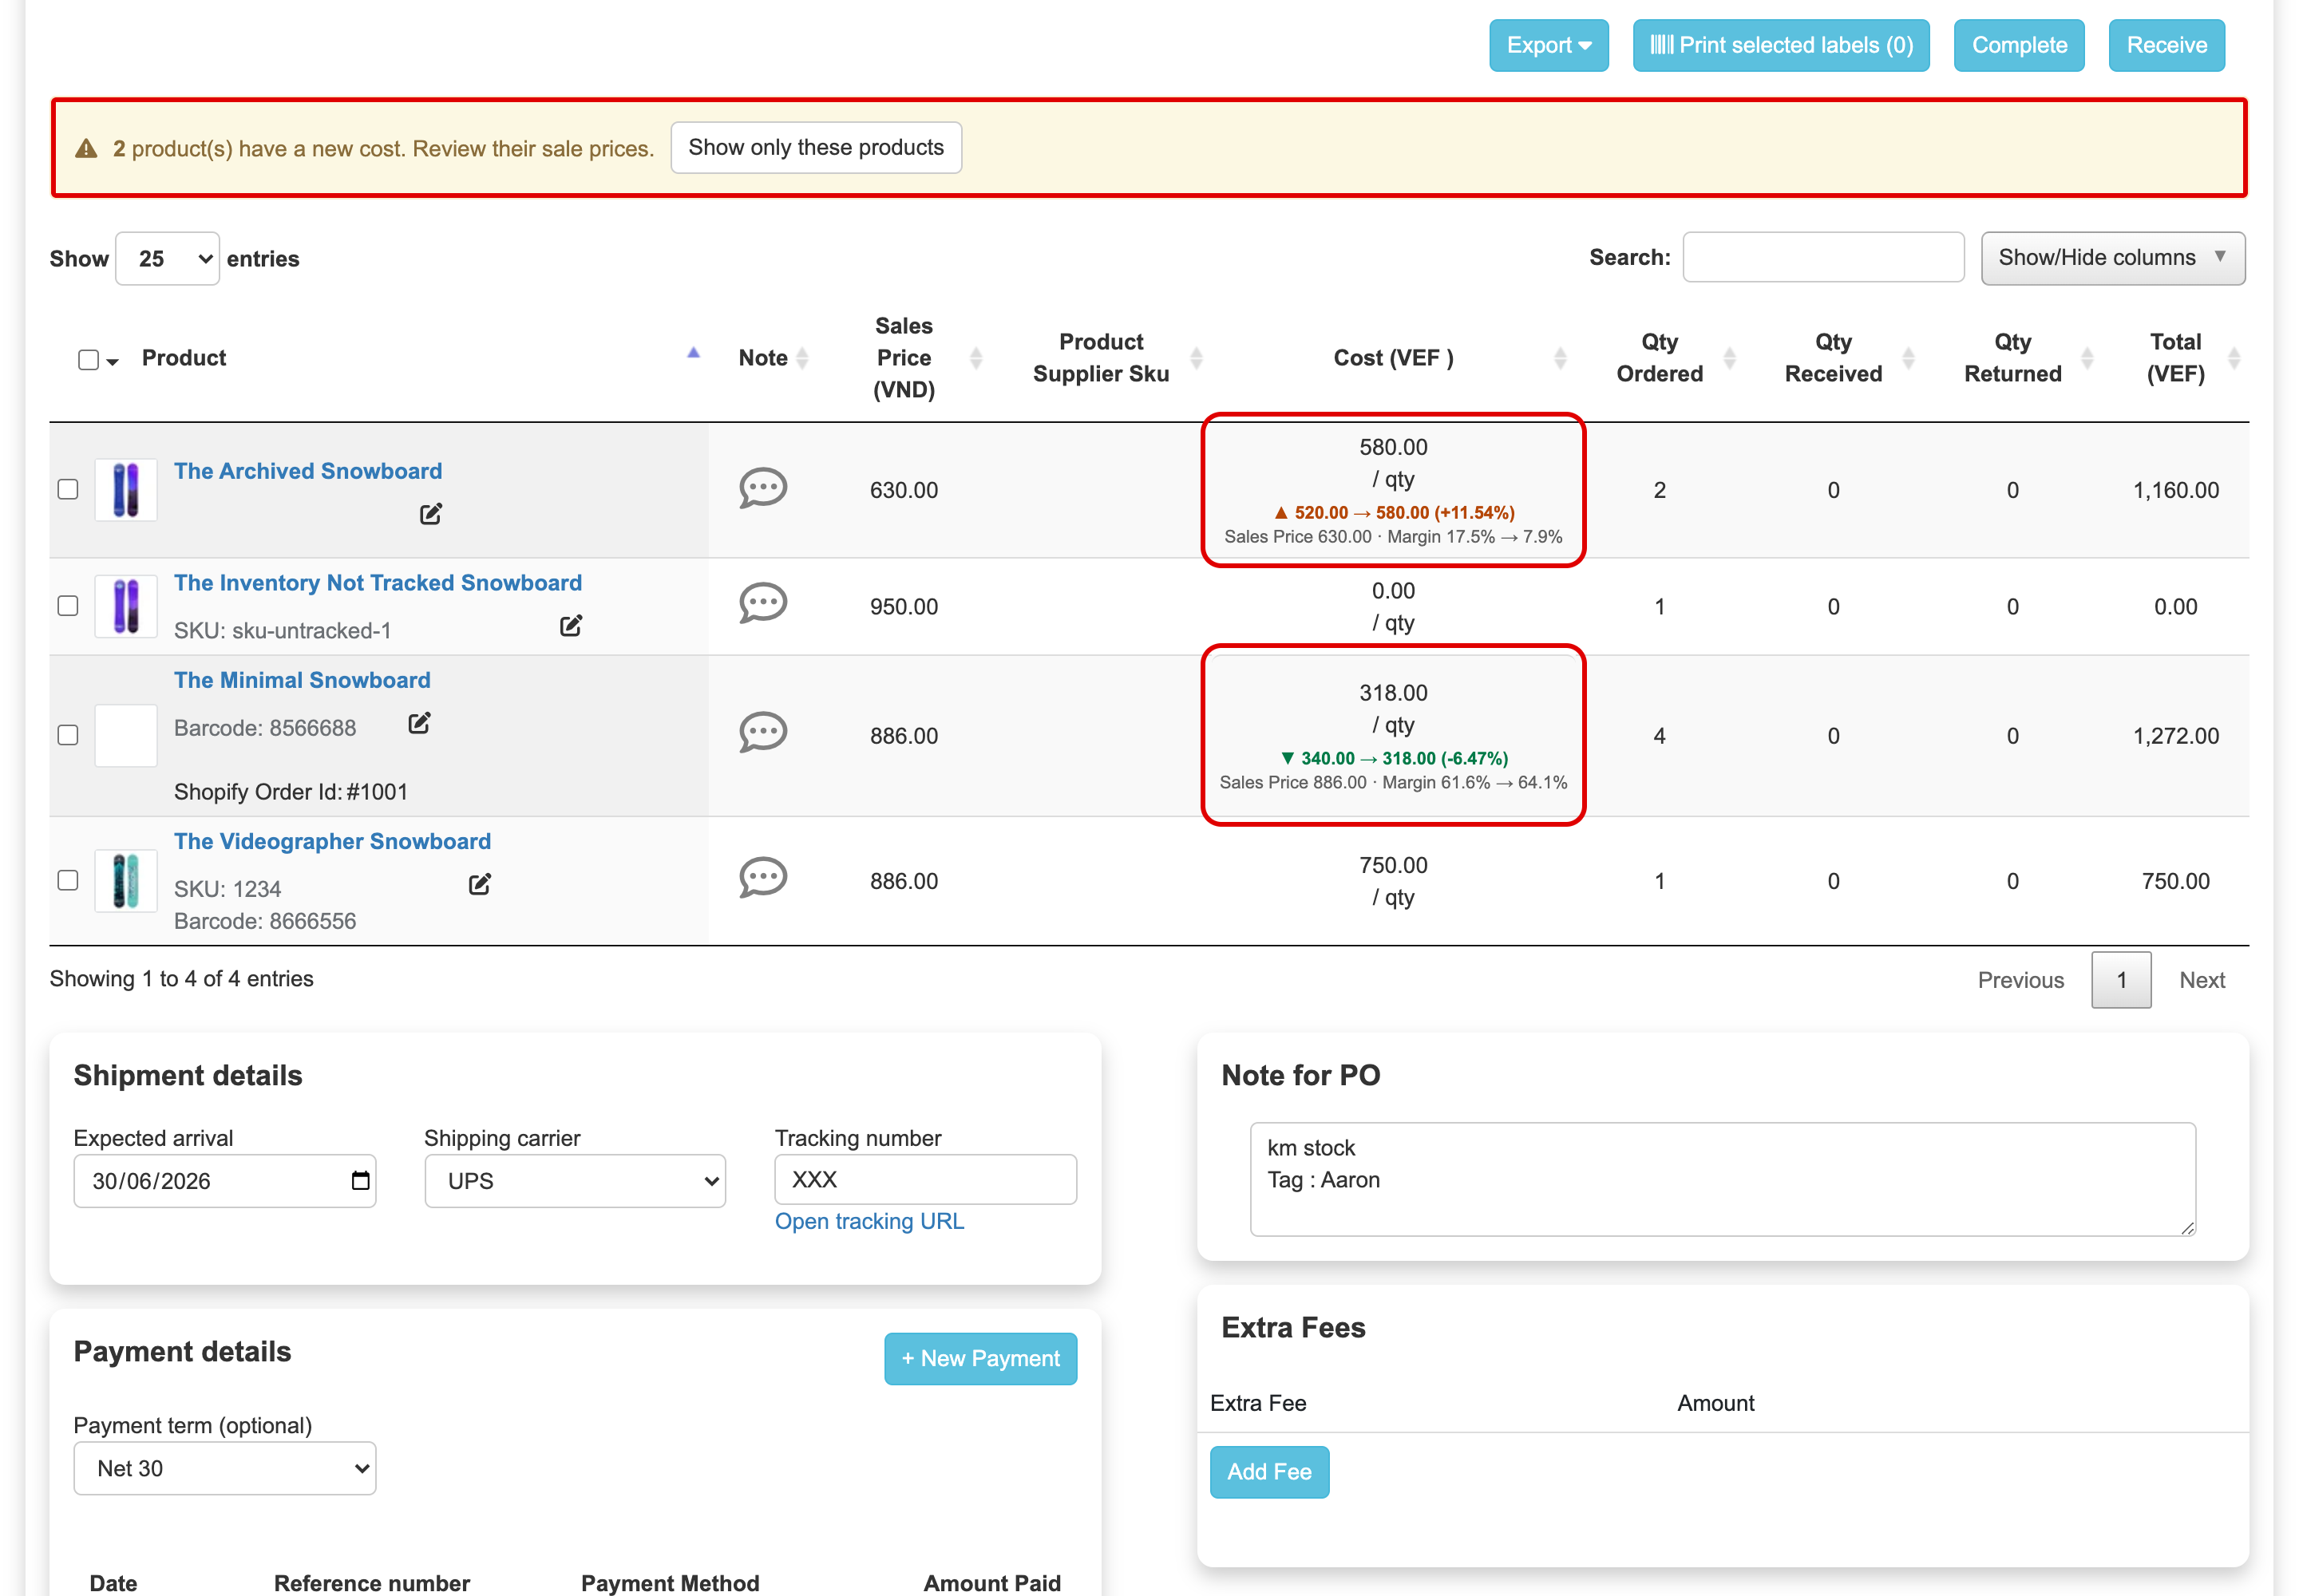Sort by Total (VEF) column
The width and height of the screenshot is (2299, 1596).
pyautogui.click(x=2233, y=357)
